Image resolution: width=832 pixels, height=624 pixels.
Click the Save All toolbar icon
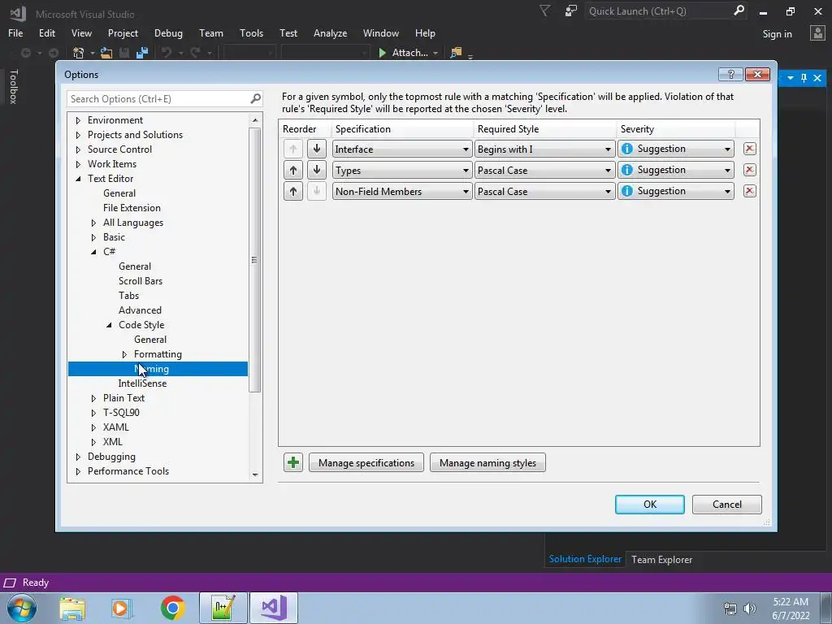[x=141, y=53]
